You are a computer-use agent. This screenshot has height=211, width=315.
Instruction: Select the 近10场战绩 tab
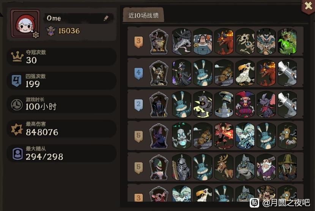[143, 15]
